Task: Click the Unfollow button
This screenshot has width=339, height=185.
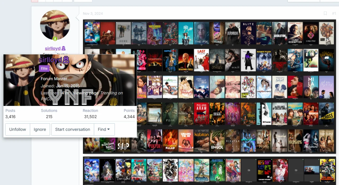Action: pyautogui.click(x=18, y=129)
